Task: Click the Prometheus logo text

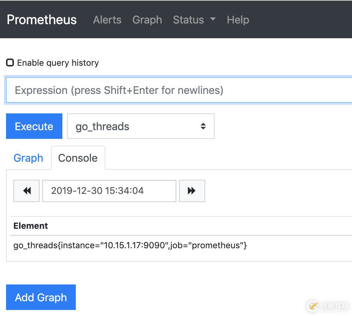Action: click(x=41, y=20)
